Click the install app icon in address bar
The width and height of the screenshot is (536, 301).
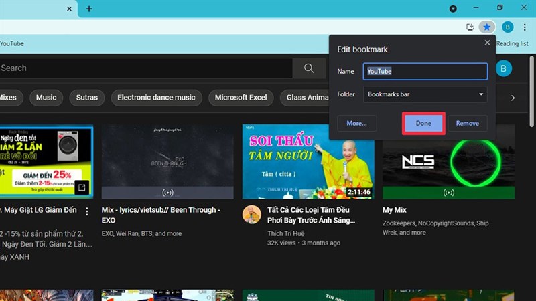point(470,27)
